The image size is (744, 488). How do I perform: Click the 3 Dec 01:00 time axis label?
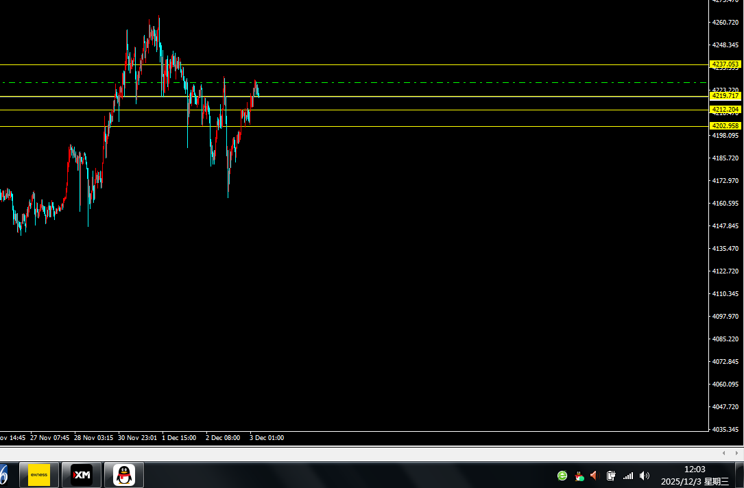pos(267,437)
